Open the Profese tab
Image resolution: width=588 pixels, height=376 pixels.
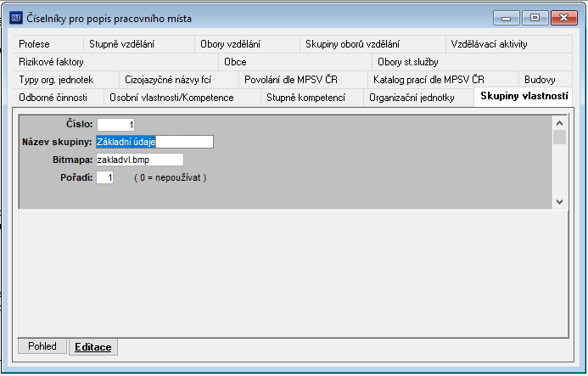(48, 44)
